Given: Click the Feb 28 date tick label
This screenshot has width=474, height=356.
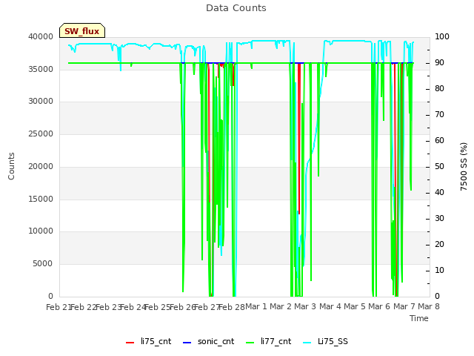Looking at the screenshot, I should pos(232,307).
